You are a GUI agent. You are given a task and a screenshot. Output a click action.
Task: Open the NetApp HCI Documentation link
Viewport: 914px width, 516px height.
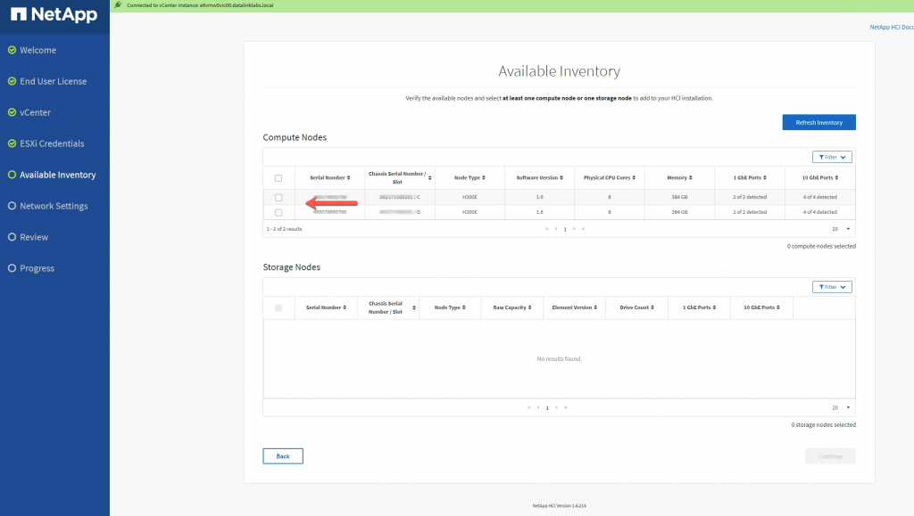pyautogui.click(x=892, y=27)
